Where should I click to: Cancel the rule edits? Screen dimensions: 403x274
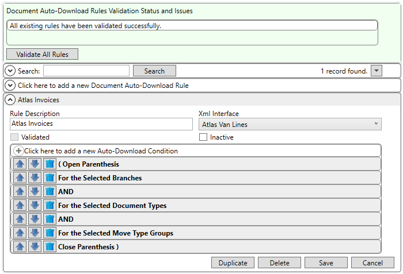[x=372, y=263]
